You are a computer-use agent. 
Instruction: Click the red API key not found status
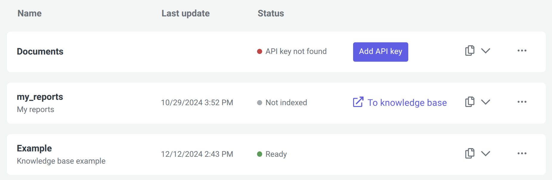pyautogui.click(x=292, y=51)
